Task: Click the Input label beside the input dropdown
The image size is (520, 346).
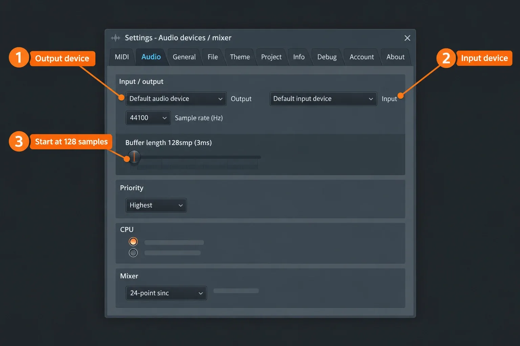Action: [x=389, y=99]
